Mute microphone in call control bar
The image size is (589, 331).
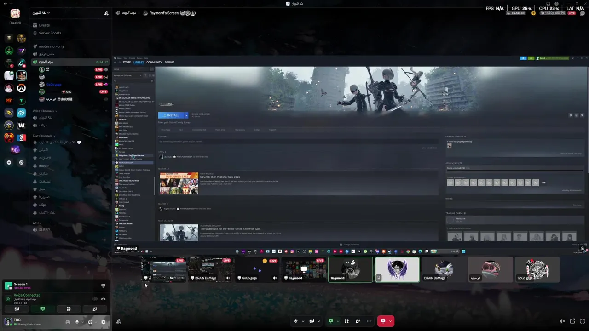pyautogui.click(x=296, y=321)
